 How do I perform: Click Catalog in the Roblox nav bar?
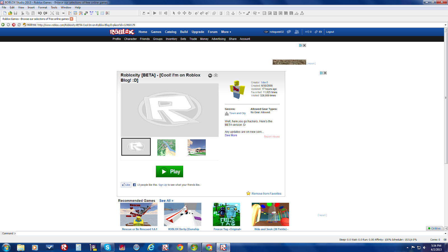tap(171, 32)
